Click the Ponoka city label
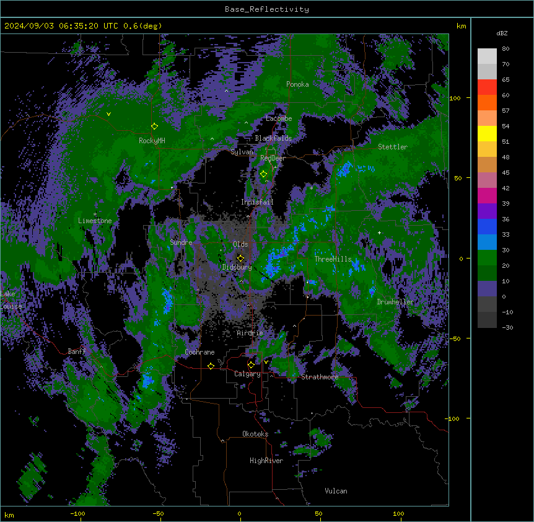 pos(297,84)
